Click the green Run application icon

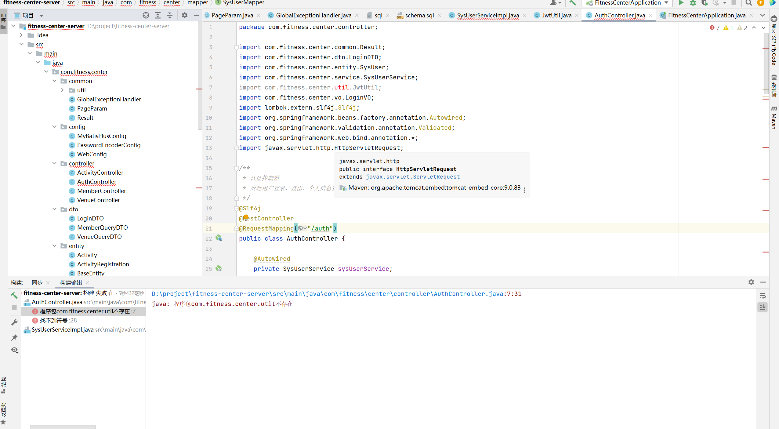click(681, 3)
